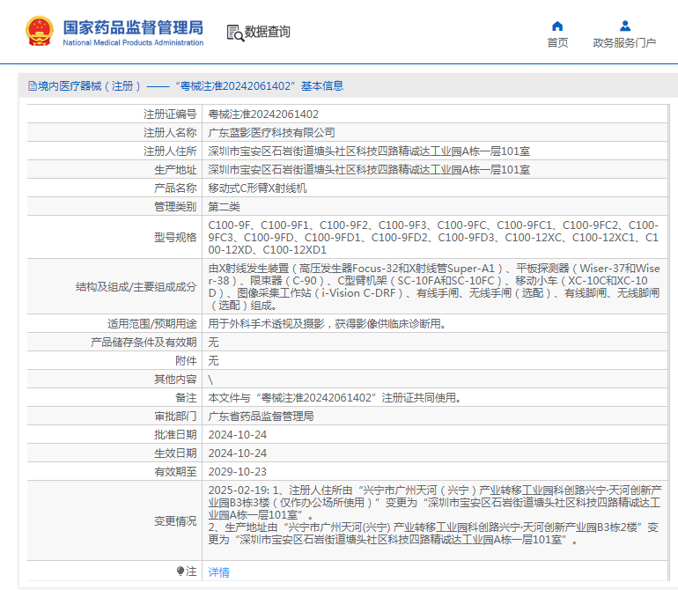This screenshot has width=678, height=590.
Task: Select effective date 2024-10-24 in 生效日期 row
Action: [238, 454]
